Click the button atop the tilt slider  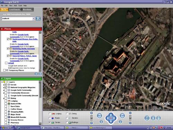tap(130, 113)
